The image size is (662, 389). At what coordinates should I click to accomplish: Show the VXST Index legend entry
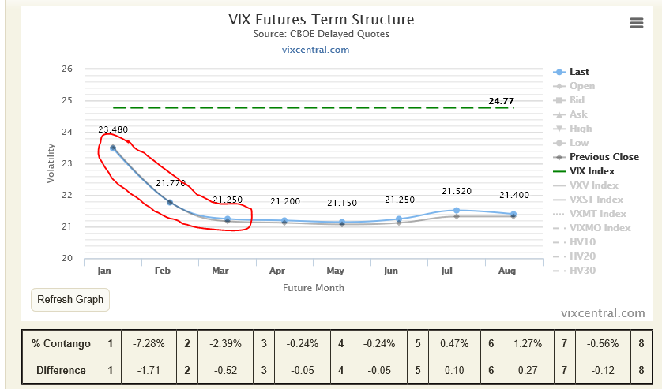(595, 200)
